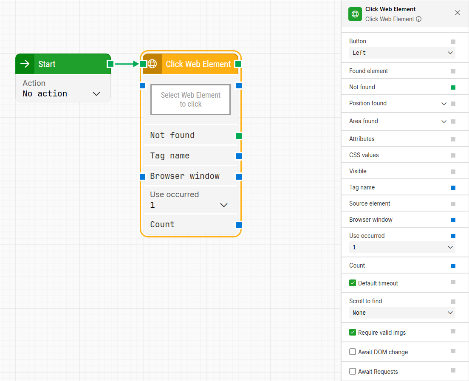Expand the Position found chevron

click(444, 104)
